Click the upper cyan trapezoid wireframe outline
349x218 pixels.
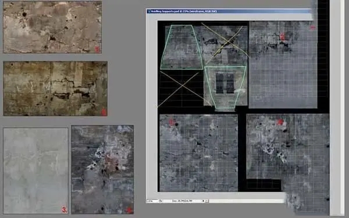[181, 47]
